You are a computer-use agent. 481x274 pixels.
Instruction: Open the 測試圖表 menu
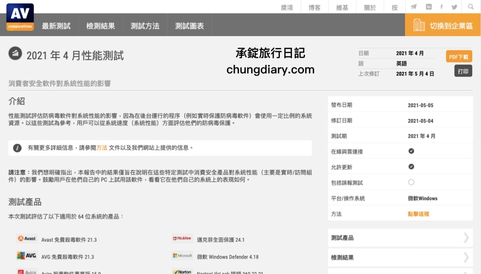pos(190,26)
